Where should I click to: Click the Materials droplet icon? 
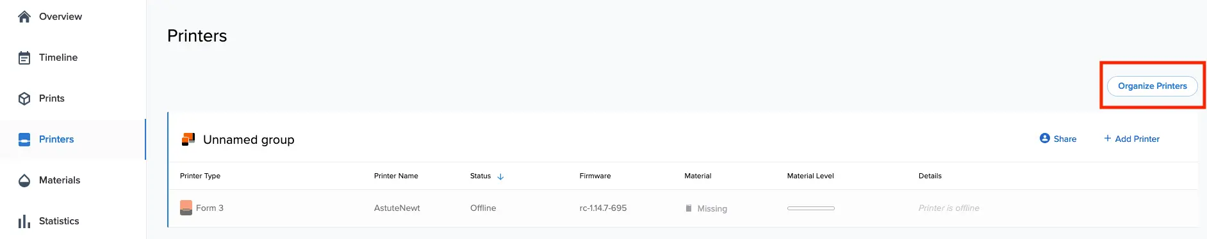pyautogui.click(x=24, y=180)
